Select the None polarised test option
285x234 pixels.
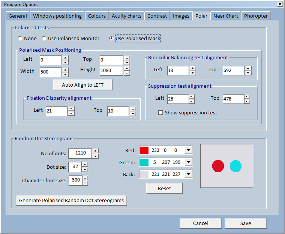(27, 38)
